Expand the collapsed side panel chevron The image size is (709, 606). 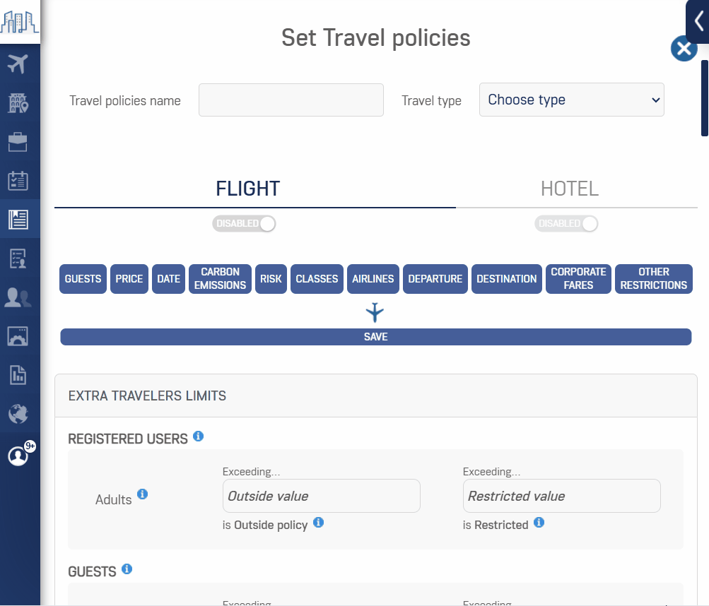tap(698, 21)
